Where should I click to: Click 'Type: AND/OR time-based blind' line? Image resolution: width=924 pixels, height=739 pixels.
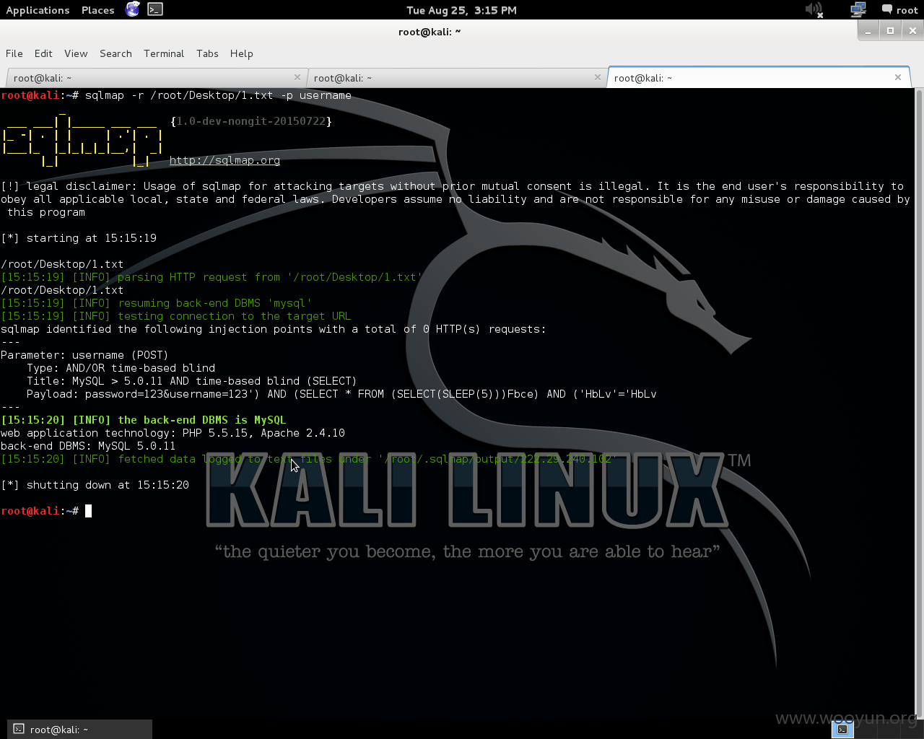coord(121,368)
